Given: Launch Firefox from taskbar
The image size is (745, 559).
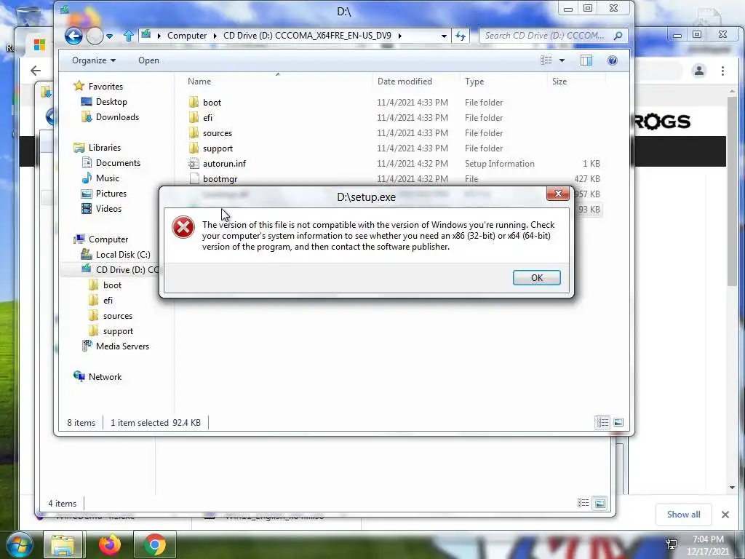Looking at the screenshot, I should tap(110, 544).
